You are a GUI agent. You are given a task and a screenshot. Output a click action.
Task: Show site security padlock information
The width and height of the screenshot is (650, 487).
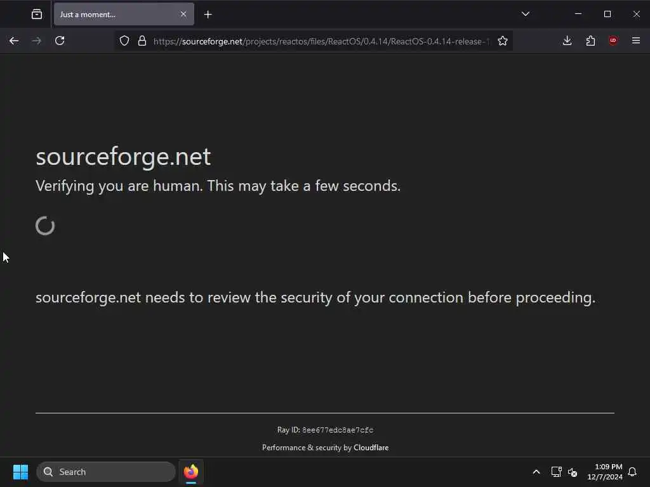pyautogui.click(x=142, y=41)
